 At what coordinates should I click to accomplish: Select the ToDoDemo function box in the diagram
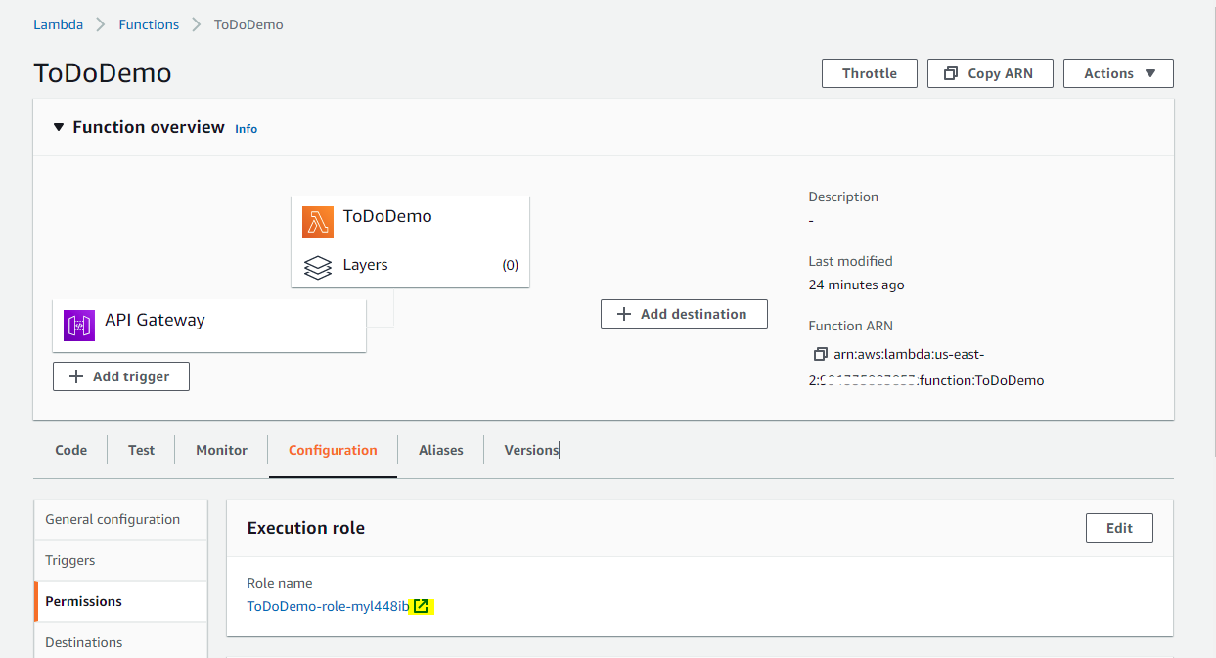(410, 241)
